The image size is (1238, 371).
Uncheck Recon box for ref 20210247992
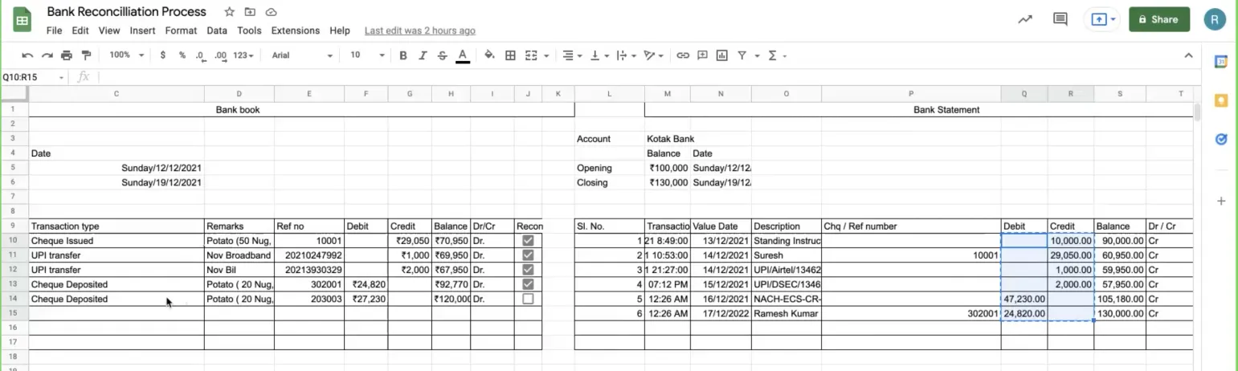(x=528, y=255)
